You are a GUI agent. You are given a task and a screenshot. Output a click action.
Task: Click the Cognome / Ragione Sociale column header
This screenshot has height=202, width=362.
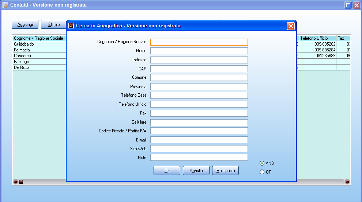[x=39, y=38]
